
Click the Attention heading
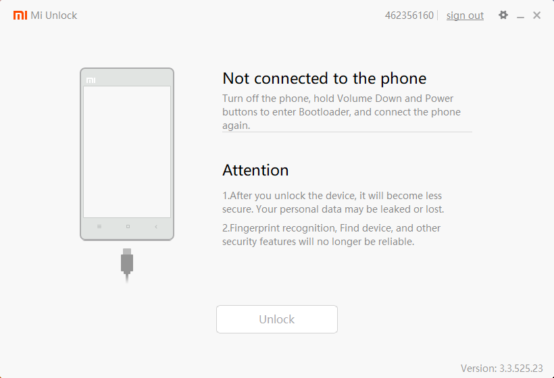[x=255, y=170]
